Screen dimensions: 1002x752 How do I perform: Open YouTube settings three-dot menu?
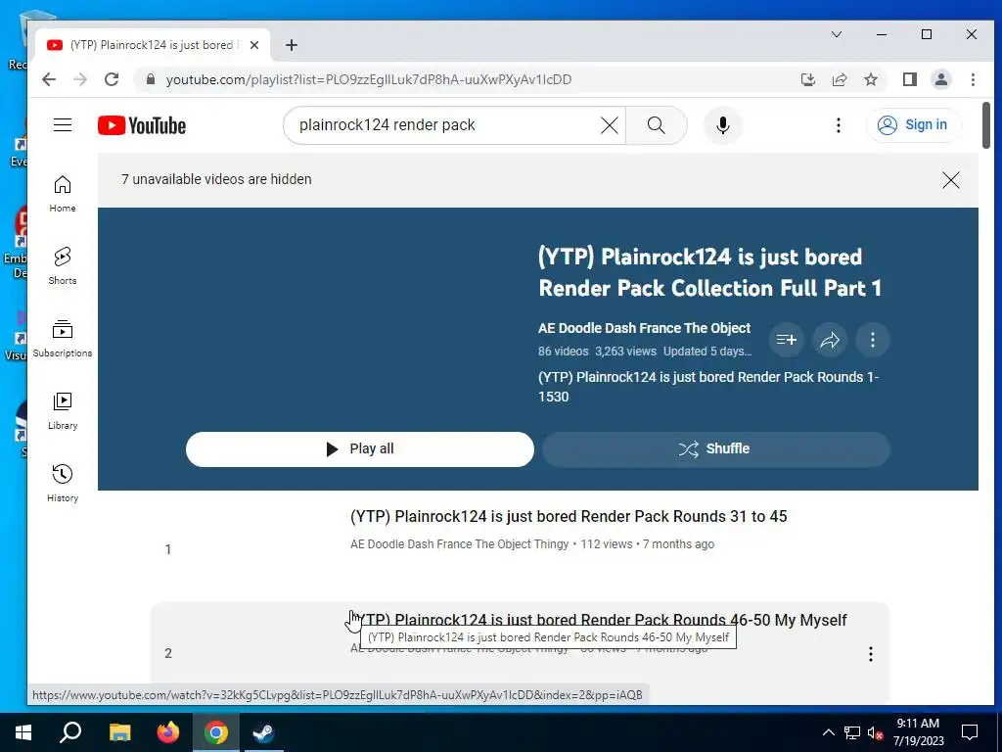tap(839, 125)
